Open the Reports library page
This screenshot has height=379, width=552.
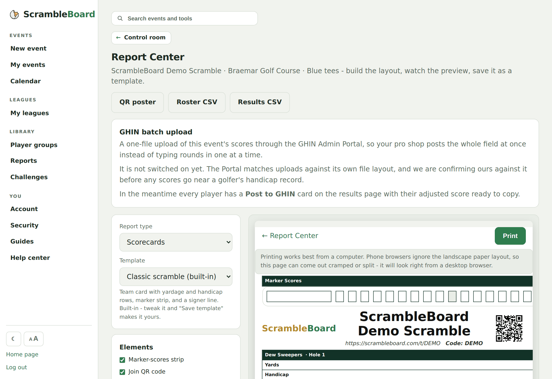coord(24,161)
